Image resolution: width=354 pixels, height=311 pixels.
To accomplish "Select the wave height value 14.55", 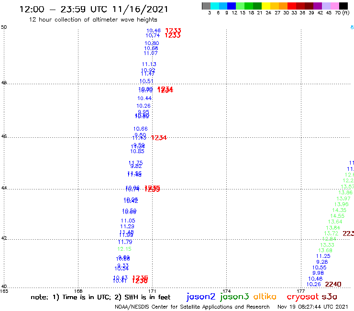I will 337,216.
